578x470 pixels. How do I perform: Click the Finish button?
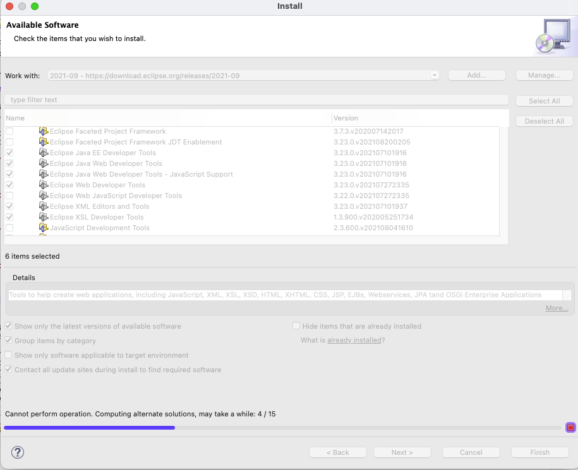coord(539,452)
